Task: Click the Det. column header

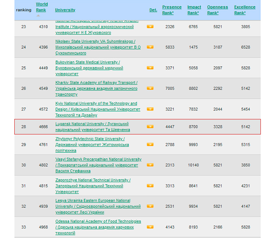Action: (x=153, y=10)
